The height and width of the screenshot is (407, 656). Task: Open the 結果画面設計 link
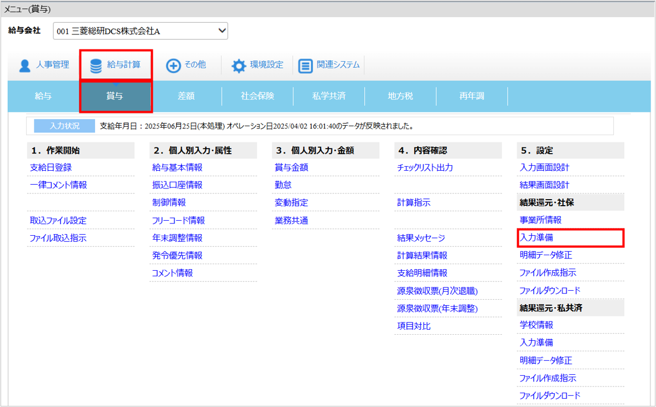coord(545,185)
